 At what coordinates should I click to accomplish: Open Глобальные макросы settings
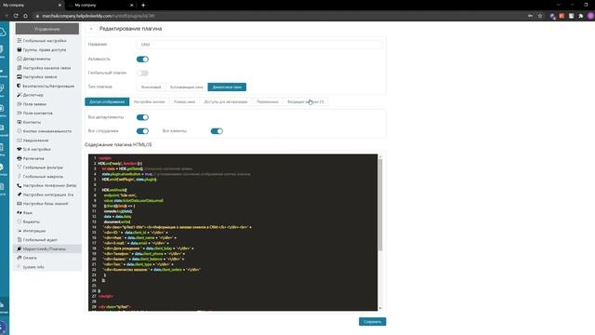click(x=43, y=177)
